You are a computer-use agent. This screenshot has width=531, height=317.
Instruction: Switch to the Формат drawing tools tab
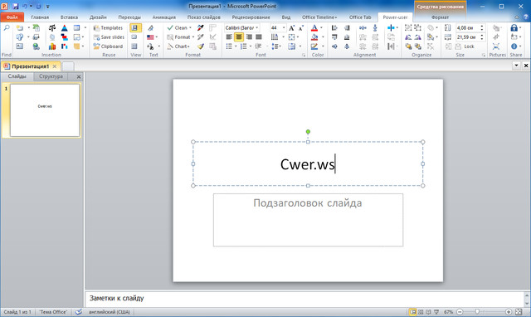point(441,17)
